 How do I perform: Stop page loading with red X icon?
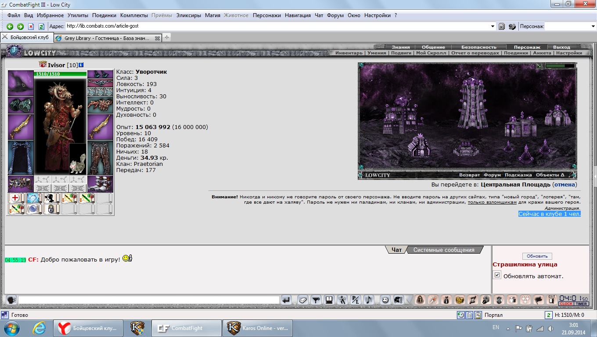point(31,26)
